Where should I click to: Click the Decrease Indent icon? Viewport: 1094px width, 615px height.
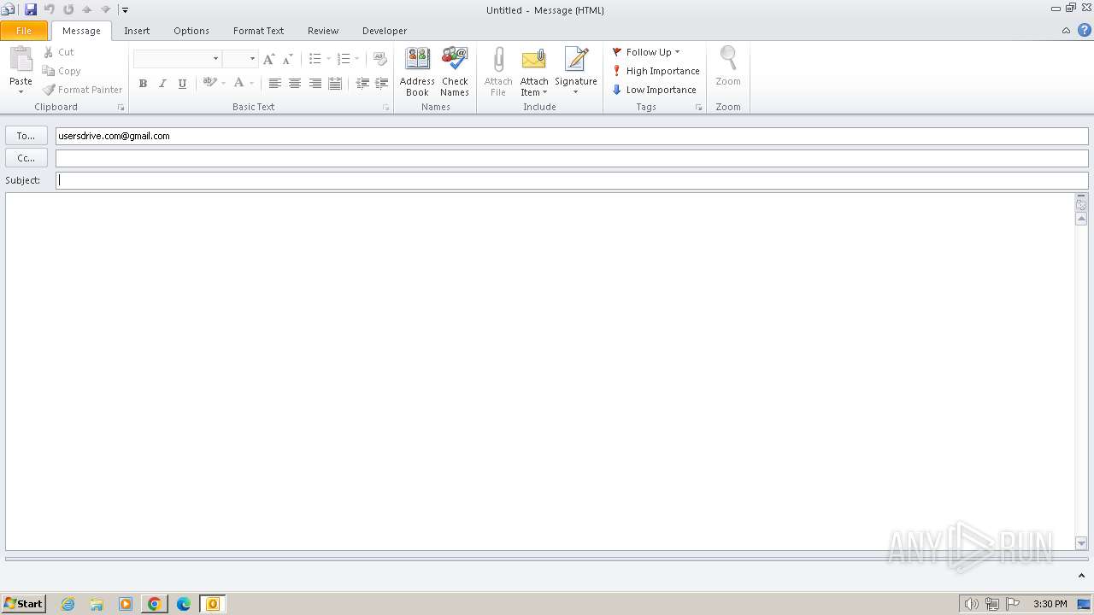point(362,84)
